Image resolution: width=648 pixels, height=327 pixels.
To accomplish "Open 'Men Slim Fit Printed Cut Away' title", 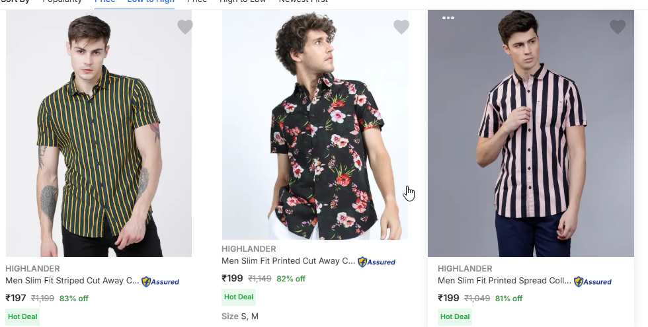I will 288,261.
